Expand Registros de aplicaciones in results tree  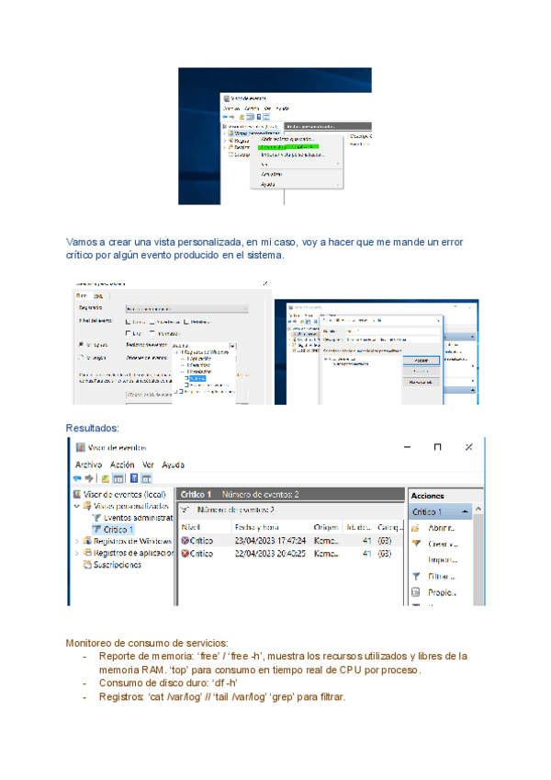click(77, 553)
